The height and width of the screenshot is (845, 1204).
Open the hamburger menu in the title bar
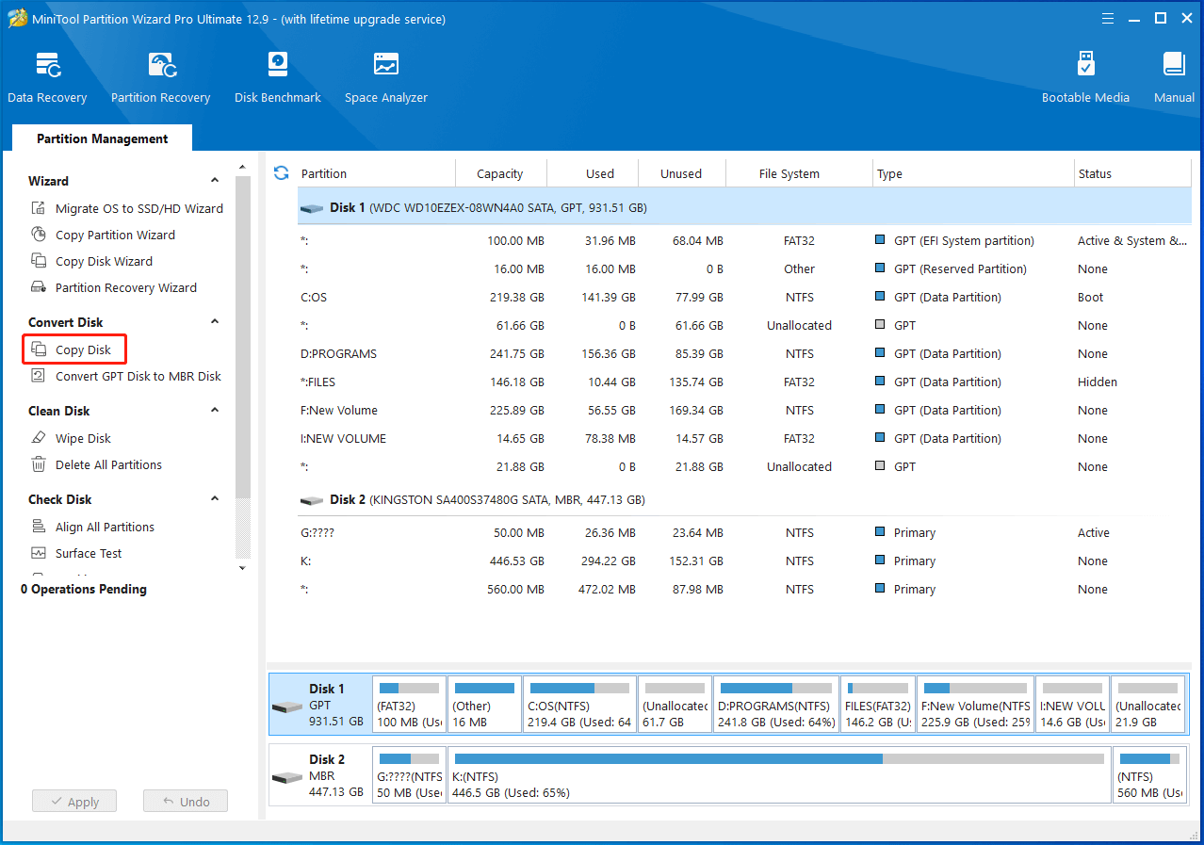(1110, 19)
